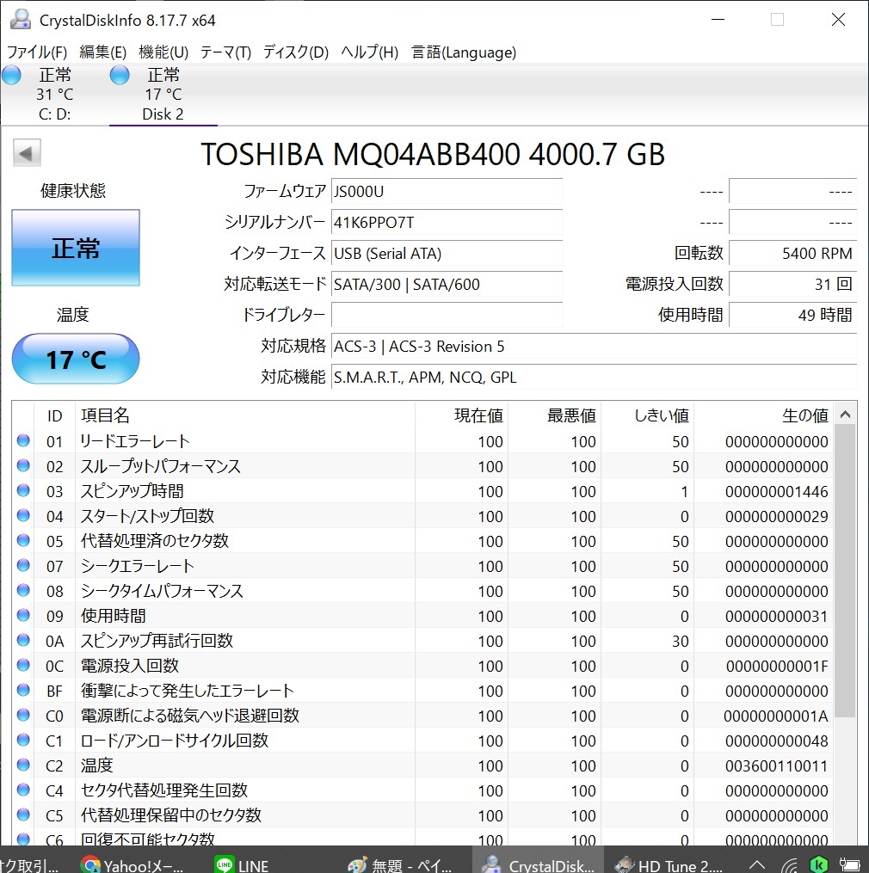Click status dot for C1 ロード/アンロードサイクル回数

(23, 740)
